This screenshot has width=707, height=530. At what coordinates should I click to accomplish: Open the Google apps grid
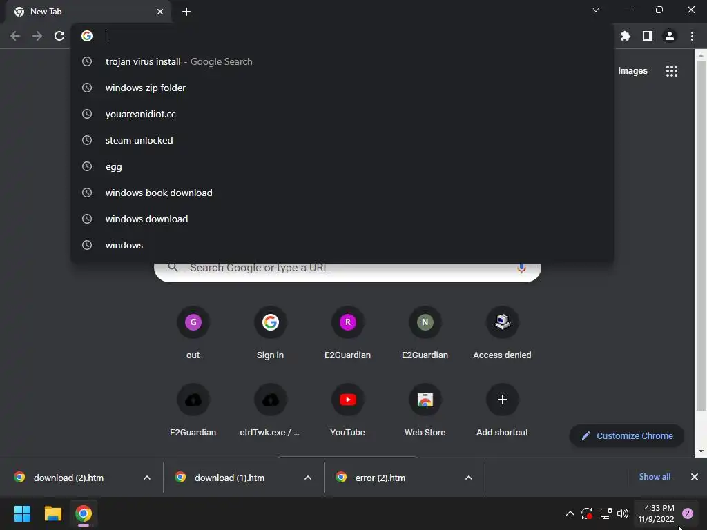(x=672, y=71)
